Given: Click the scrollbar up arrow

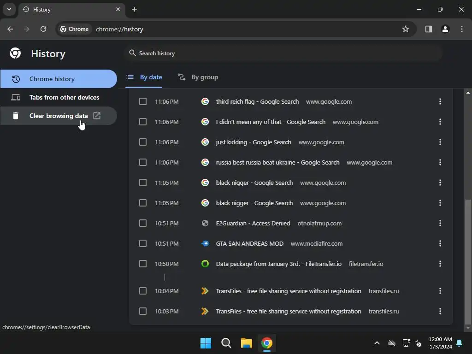Looking at the screenshot, I should coord(468,92).
